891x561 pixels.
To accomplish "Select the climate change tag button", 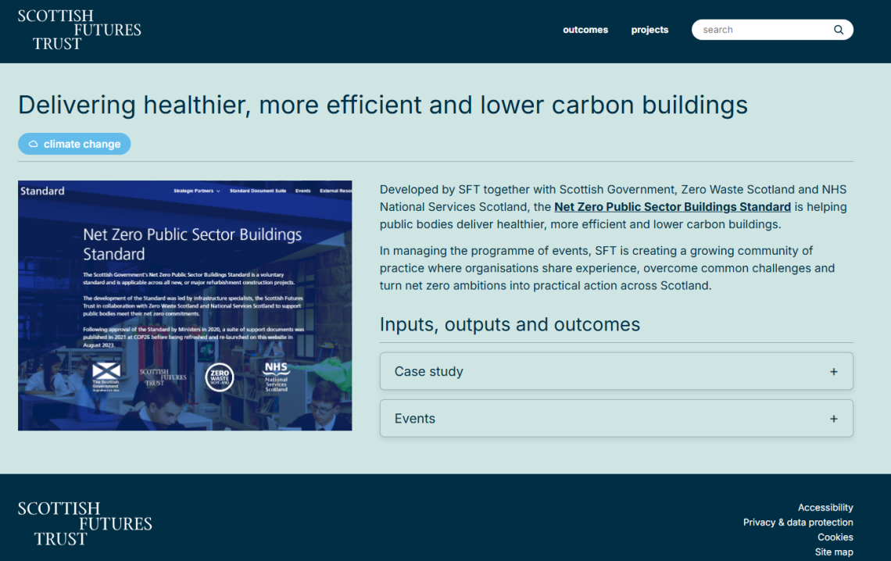I will (74, 144).
